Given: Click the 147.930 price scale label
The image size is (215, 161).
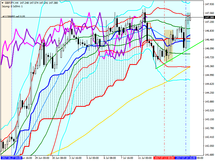Looking at the screenshot, I should point(209,4).
